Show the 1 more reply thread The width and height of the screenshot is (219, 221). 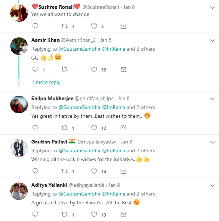46,83
